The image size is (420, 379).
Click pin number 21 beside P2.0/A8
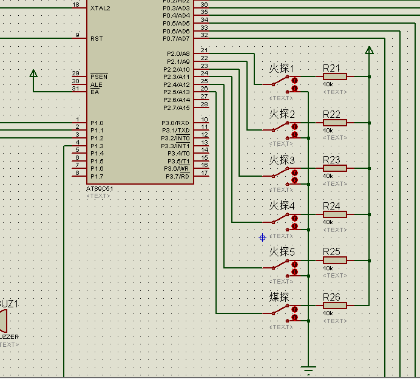click(205, 50)
